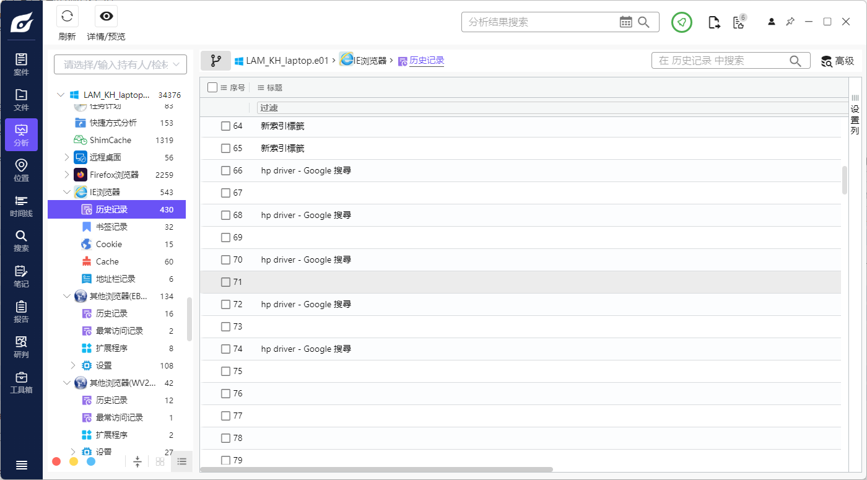Select the 分析 analysis sidebar icon
The height and width of the screenshot is (480, 867).
click(21, 135)
